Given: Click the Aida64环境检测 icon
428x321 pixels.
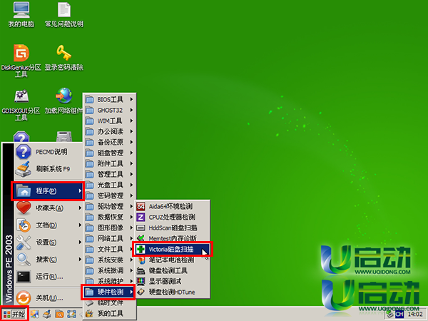Looking at the screenshot, I should click(141, 206).
